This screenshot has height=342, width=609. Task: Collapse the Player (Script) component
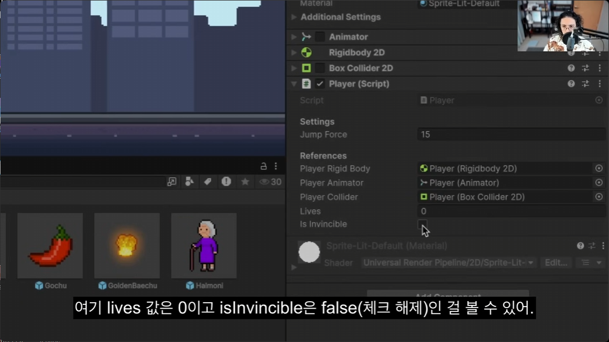pos(294,84)
